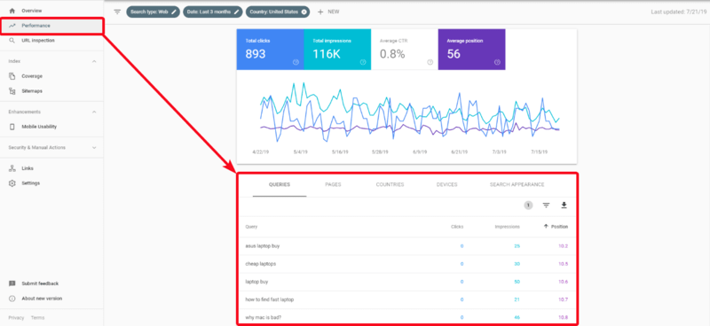Click help icon on Average position card

[x=497, y=62]
